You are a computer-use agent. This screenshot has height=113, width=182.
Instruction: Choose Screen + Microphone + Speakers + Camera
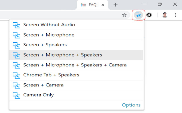pos(75,65)
